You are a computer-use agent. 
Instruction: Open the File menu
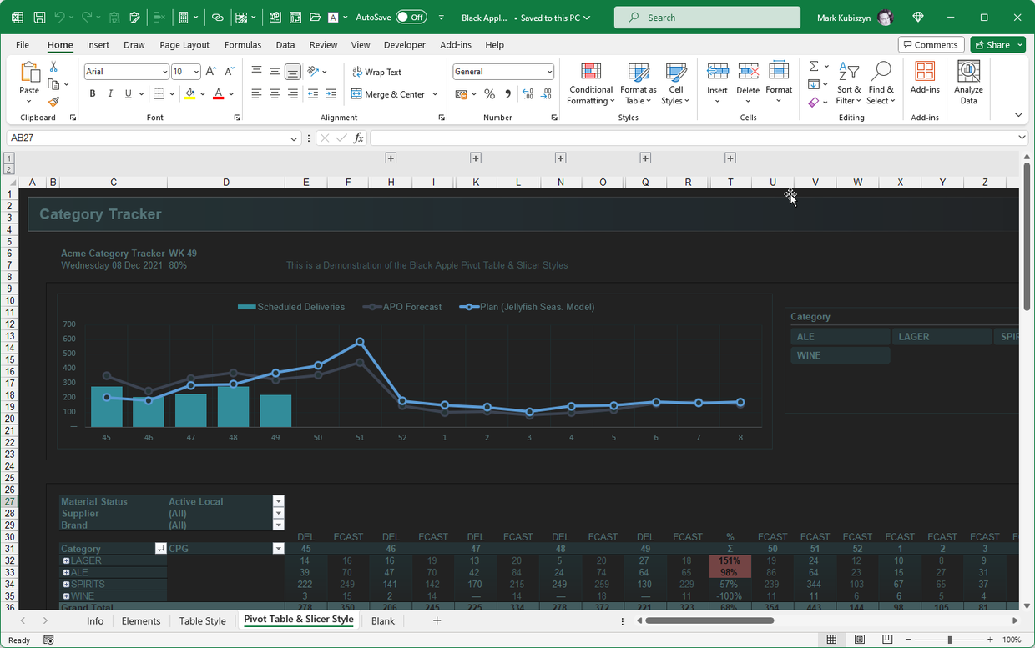click(23, 45)
